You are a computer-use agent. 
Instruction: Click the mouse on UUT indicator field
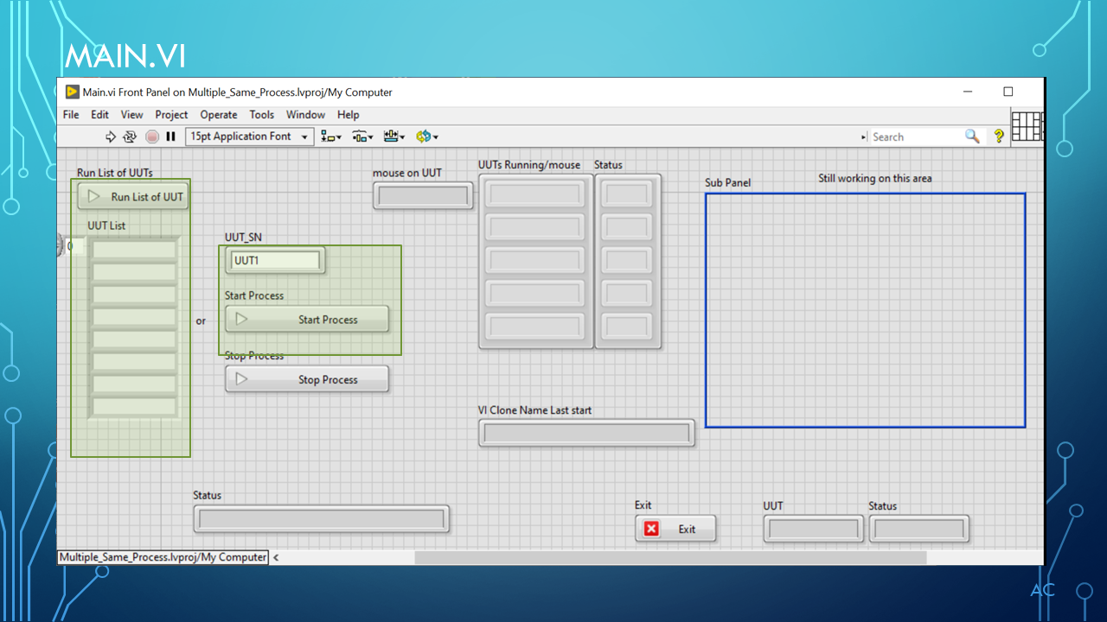pos(423,196)
